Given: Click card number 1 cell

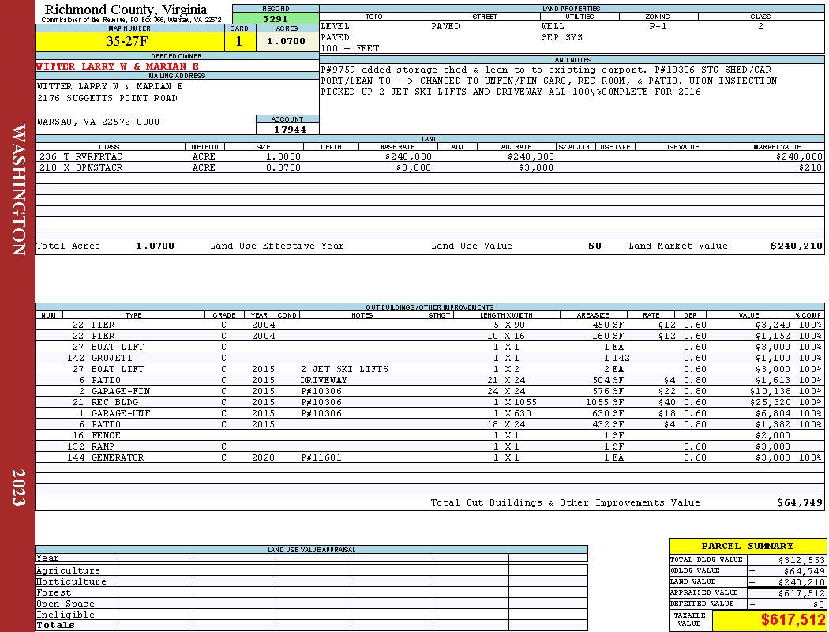Looking at the screenshot, I should [x=239, y=41].
